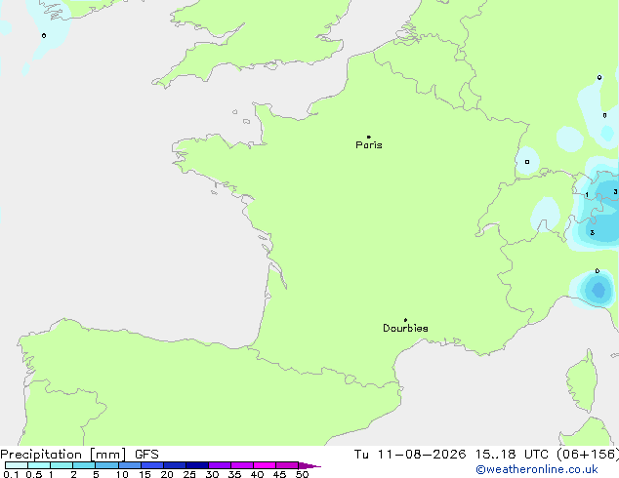Click the '15..18 UTC' time range text
The width and height of the screenshot is (619, 478).
click(x=512, y=455)
